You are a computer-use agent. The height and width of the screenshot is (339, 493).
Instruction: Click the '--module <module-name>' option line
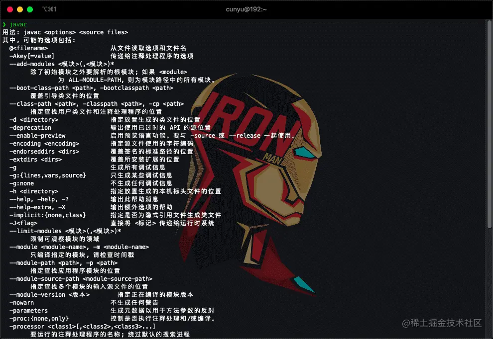(x=79, y=247)
